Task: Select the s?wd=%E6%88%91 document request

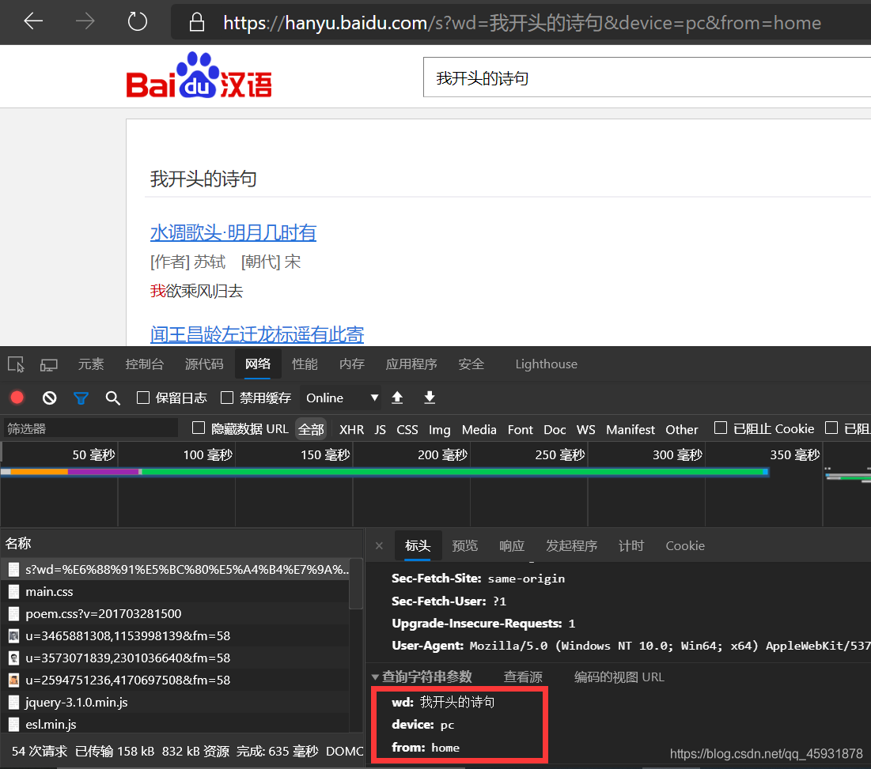Action: point(176,569)
